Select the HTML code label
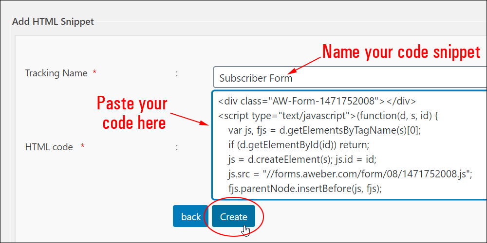The width and height of the screenshot is (487, 243). click(49, 147)
